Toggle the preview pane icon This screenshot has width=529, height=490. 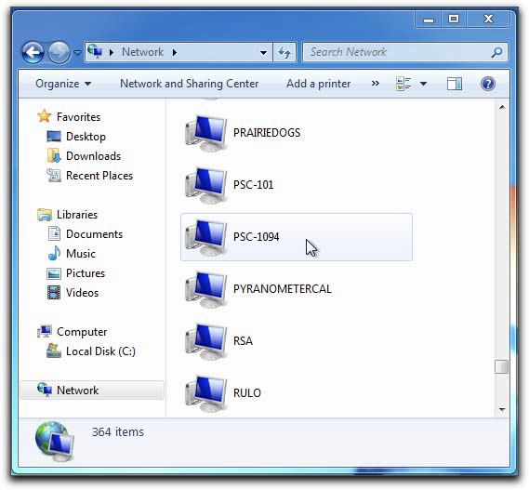pos(455,84)
